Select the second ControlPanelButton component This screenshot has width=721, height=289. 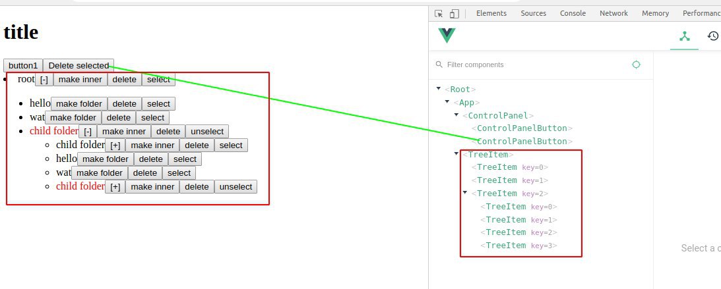coord(522,142)
